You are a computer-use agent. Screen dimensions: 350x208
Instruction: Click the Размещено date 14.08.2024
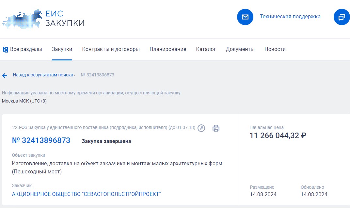pyautogui.click(x=263, y=194)
